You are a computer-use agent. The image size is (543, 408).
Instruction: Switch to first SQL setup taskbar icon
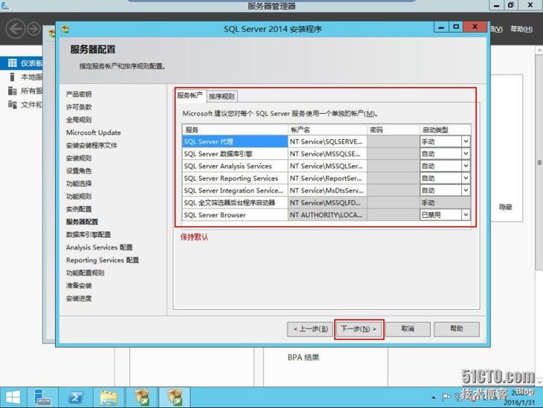[x=142, y=398]
